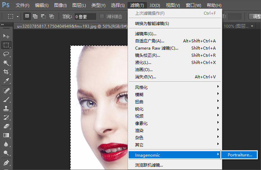Viewport: 261px width, 170px height.
Task: Select the Lasso tool
Action: click(6, 54)
